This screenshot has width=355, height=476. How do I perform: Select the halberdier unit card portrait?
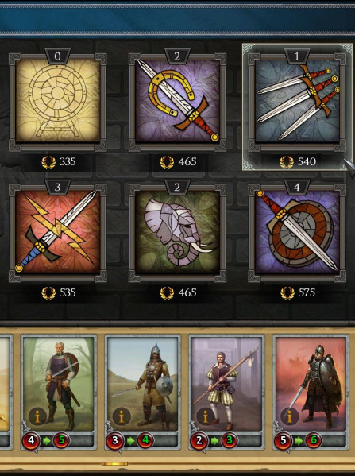(226, 384)
